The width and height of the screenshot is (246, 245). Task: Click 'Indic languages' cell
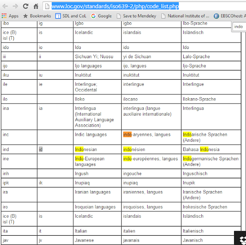[97, 137]
